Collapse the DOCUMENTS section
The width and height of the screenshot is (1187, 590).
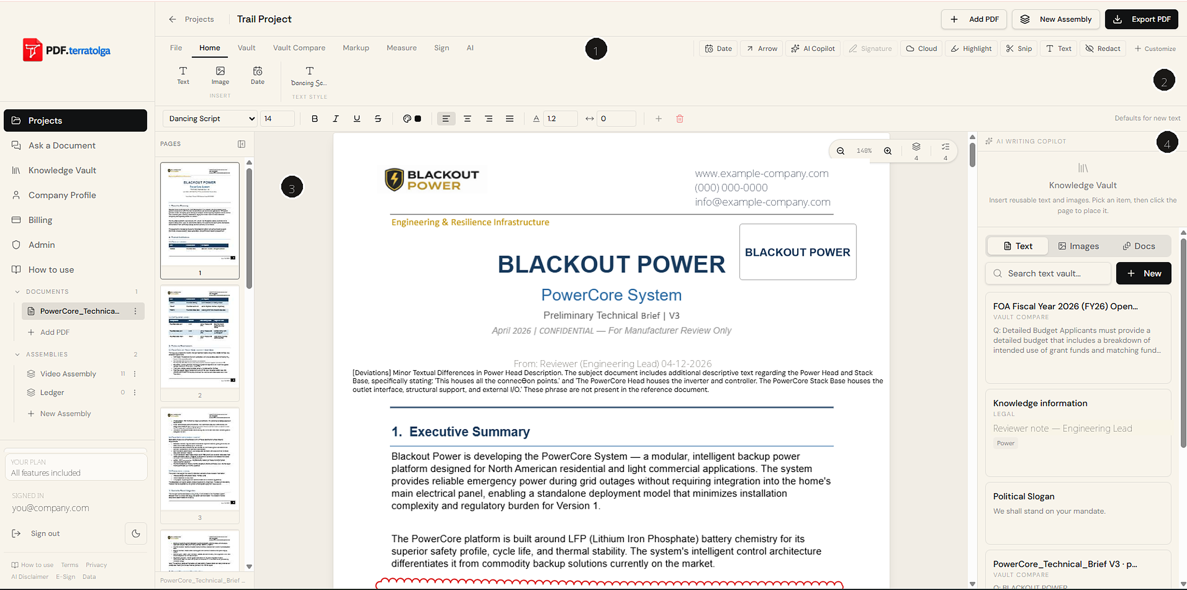17,292
